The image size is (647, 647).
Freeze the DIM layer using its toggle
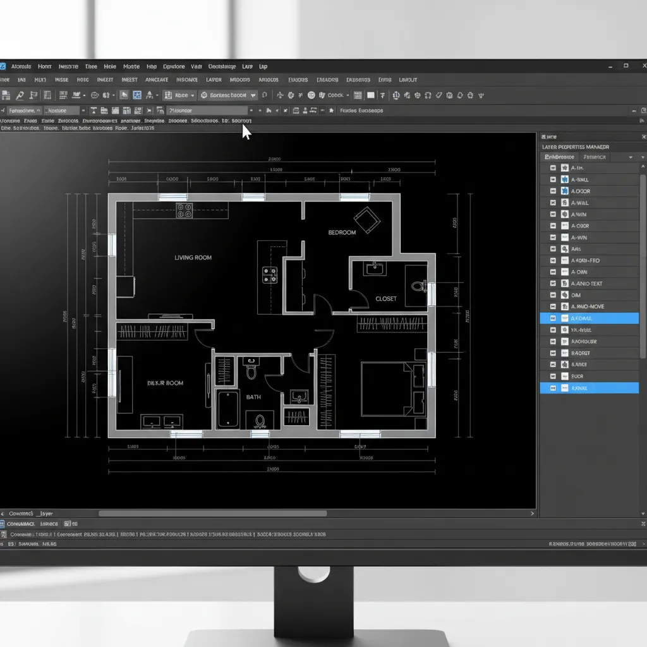tap(553, 294)
